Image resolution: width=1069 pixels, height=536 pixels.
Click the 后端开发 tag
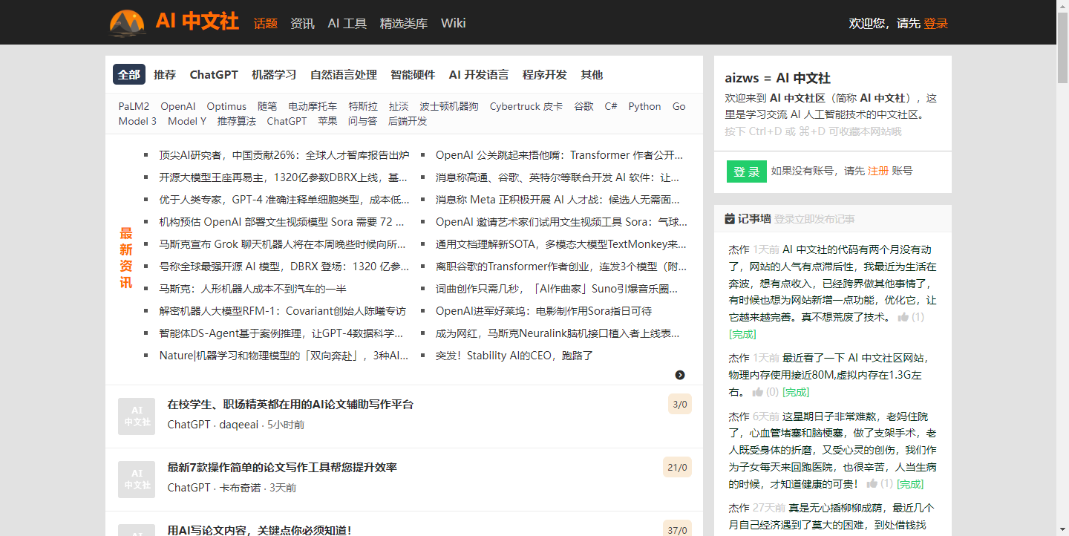[408, 121]
